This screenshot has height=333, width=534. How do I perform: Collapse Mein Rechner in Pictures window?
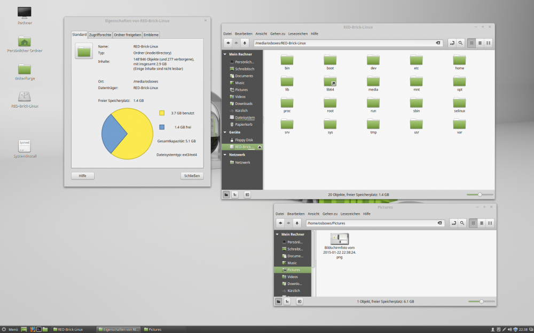277,234
